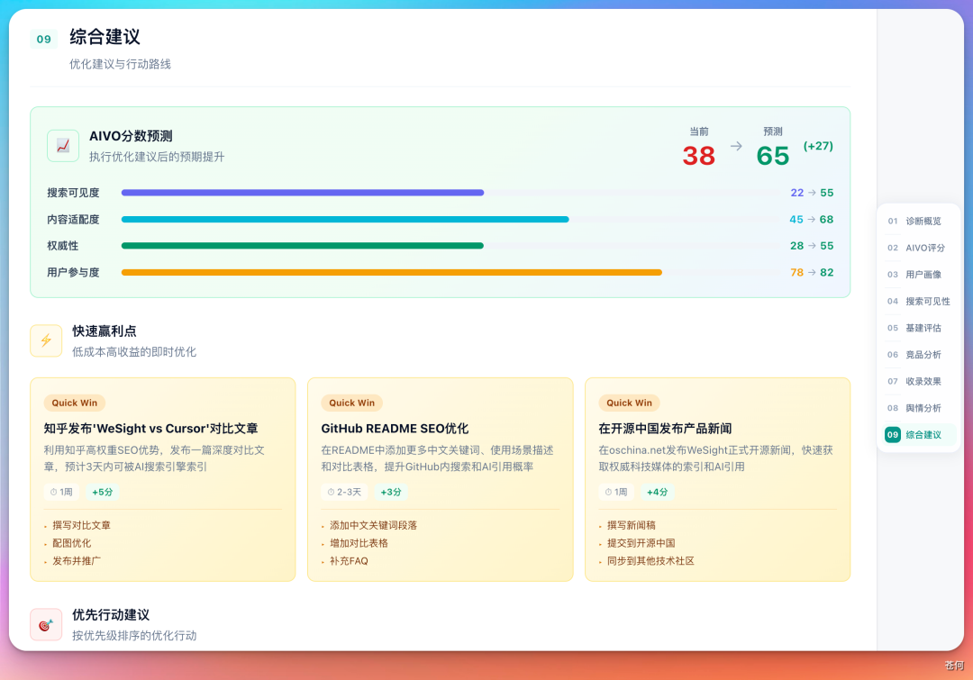Click the 45 → 68 value for 内容适配度
This screenshot has width=973, height=680.
(811, 220)
